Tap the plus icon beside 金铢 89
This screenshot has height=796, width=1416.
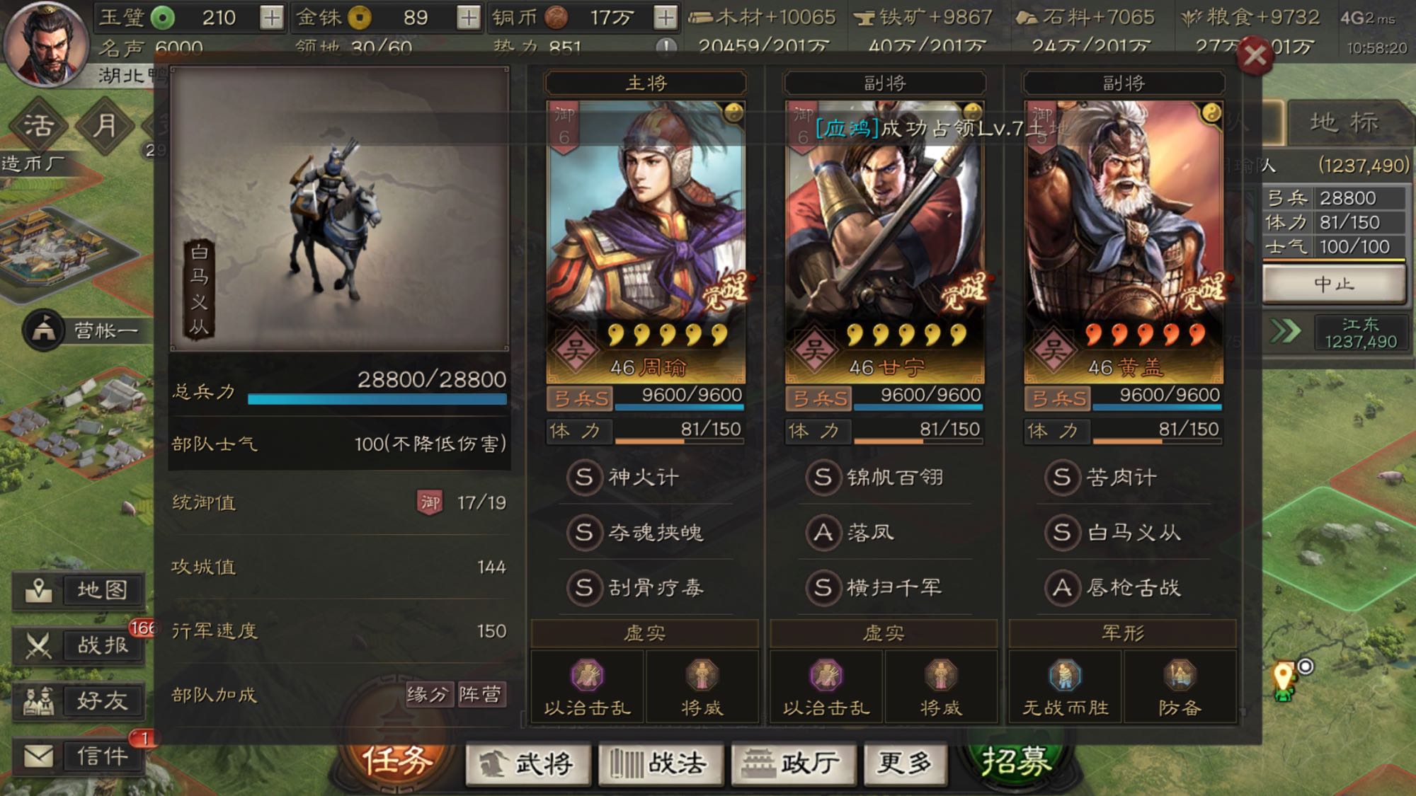pos(468,17)
